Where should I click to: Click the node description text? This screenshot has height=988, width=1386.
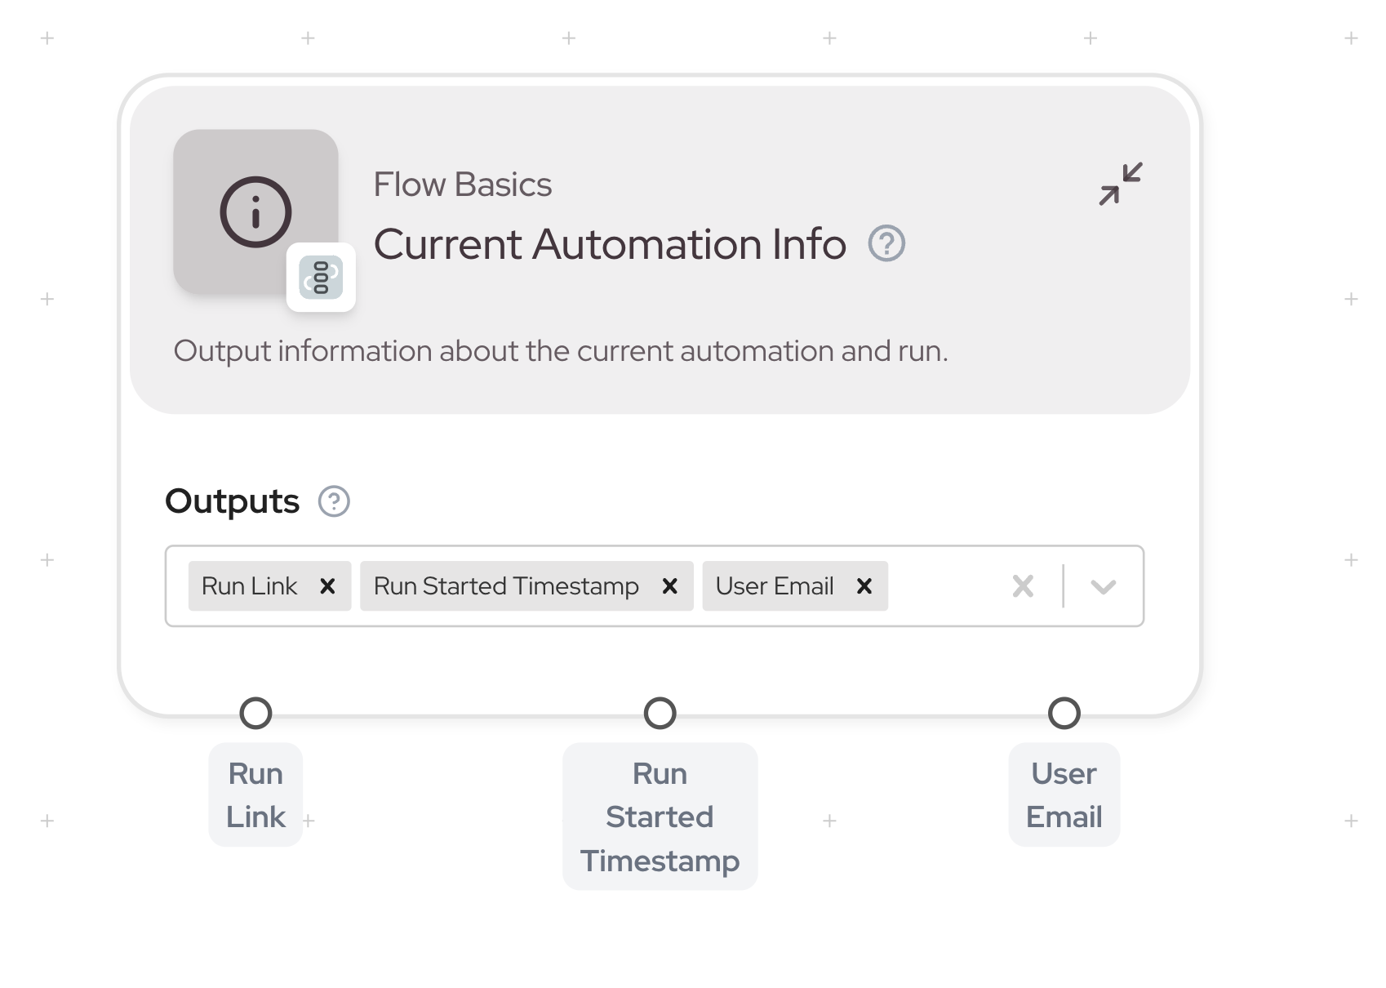(x=561, y=351)
